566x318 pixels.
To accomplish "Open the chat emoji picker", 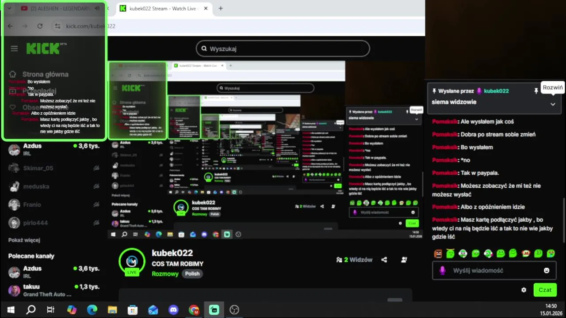I will (x=547, y=270).
